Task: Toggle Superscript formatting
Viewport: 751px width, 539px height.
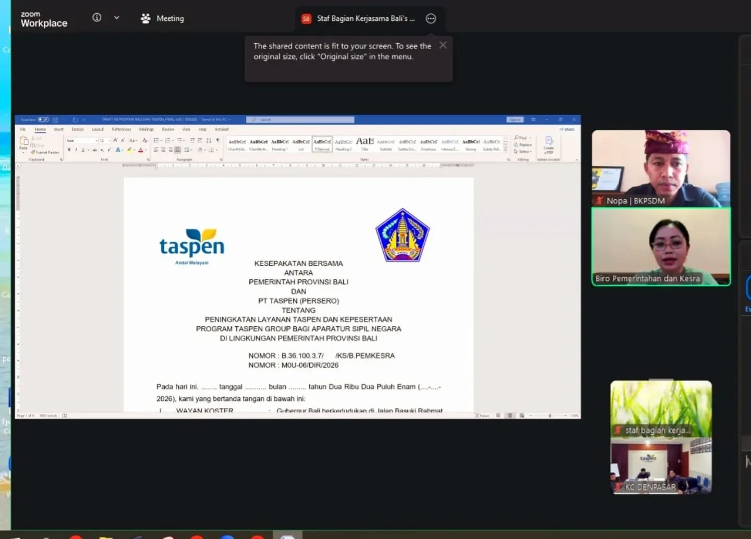Action: click(x=109, y=150)
